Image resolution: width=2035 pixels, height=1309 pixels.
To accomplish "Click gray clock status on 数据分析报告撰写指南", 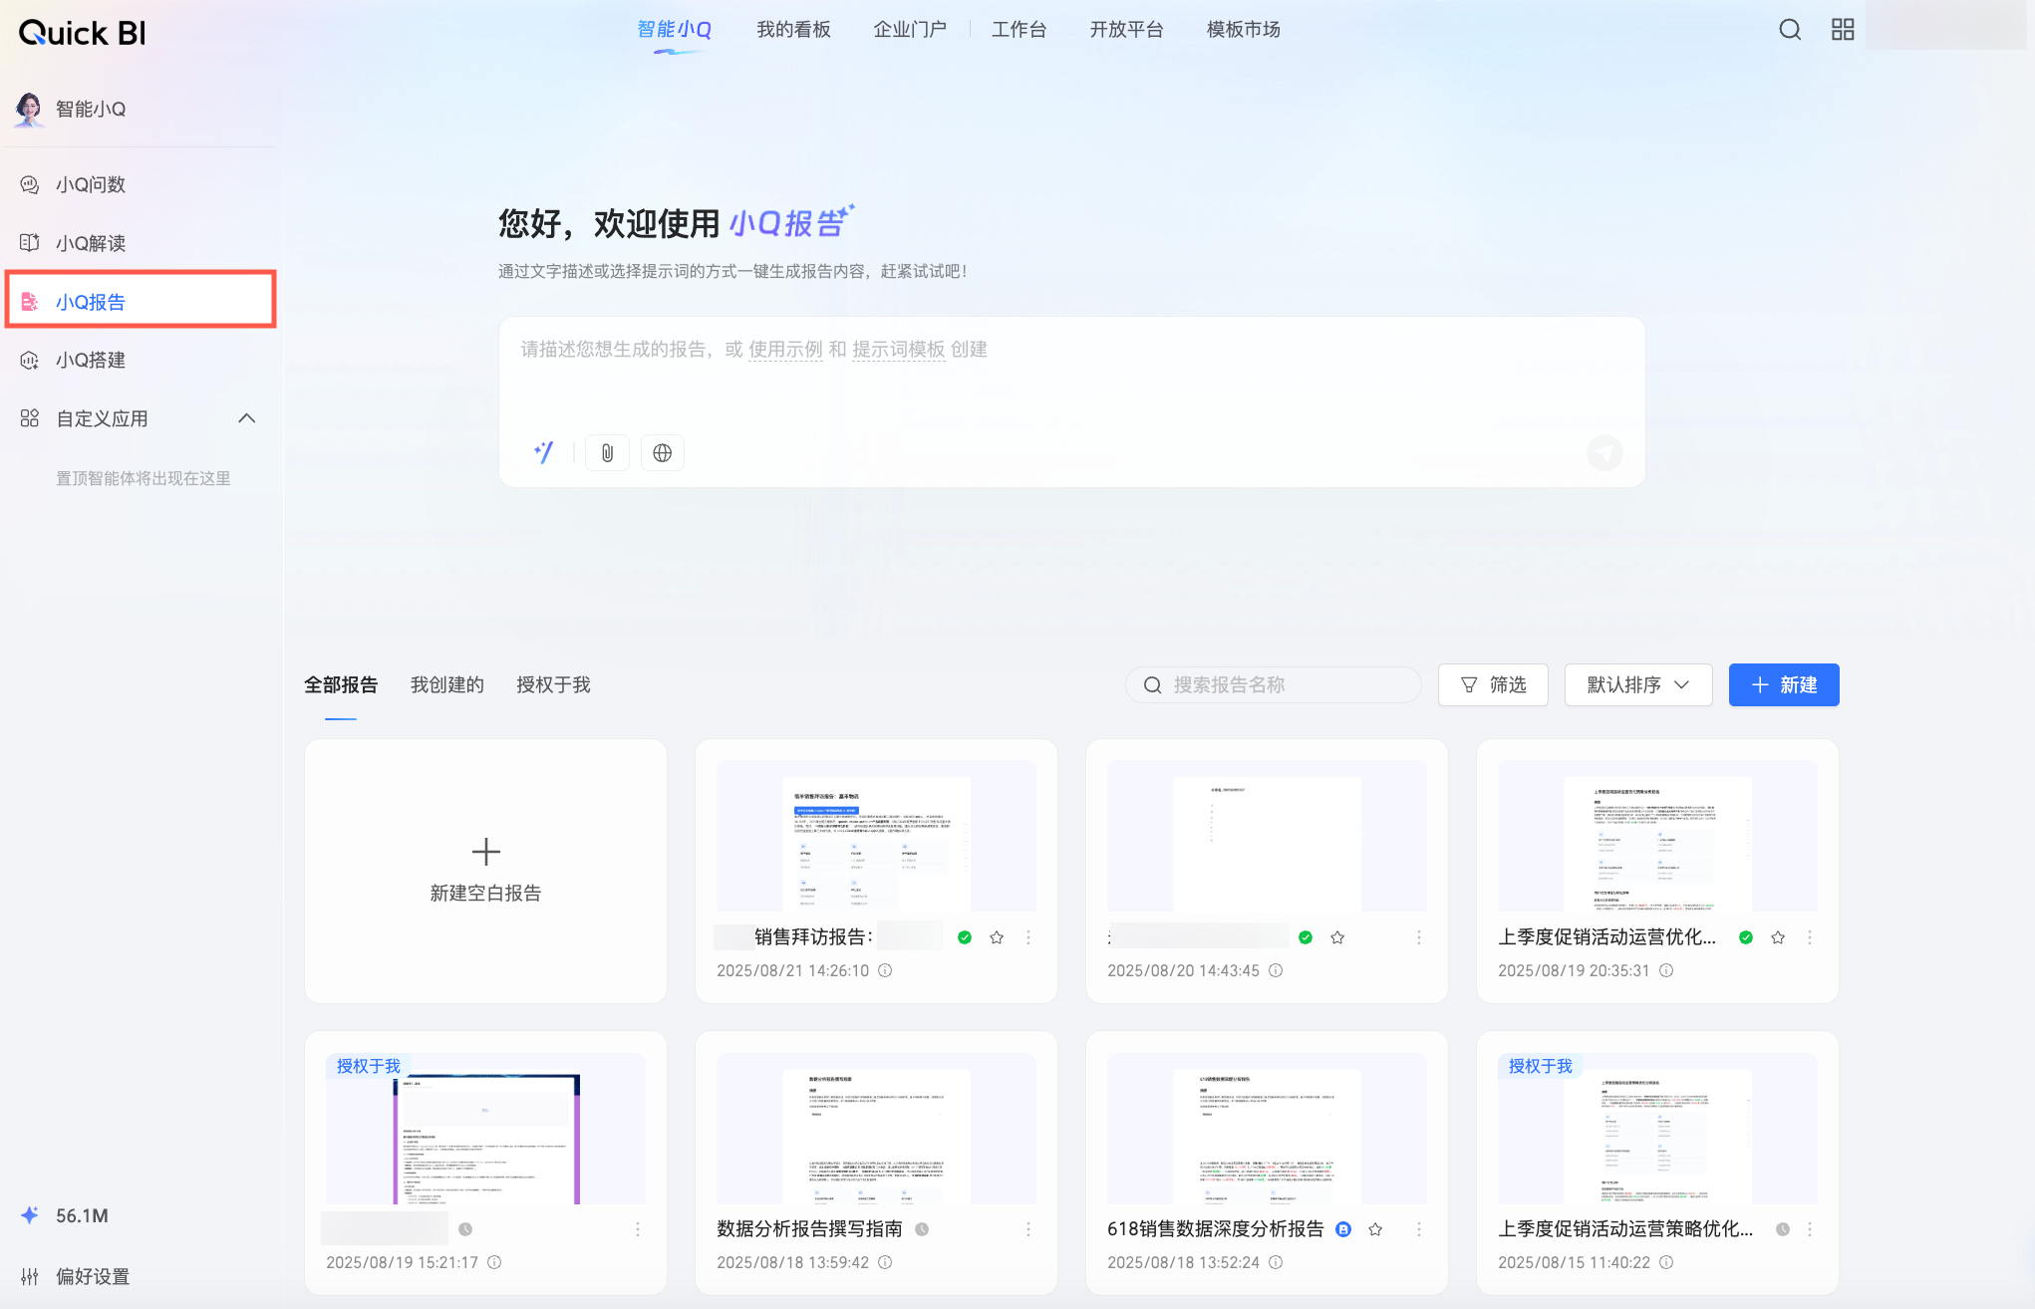I will 922,1229.
